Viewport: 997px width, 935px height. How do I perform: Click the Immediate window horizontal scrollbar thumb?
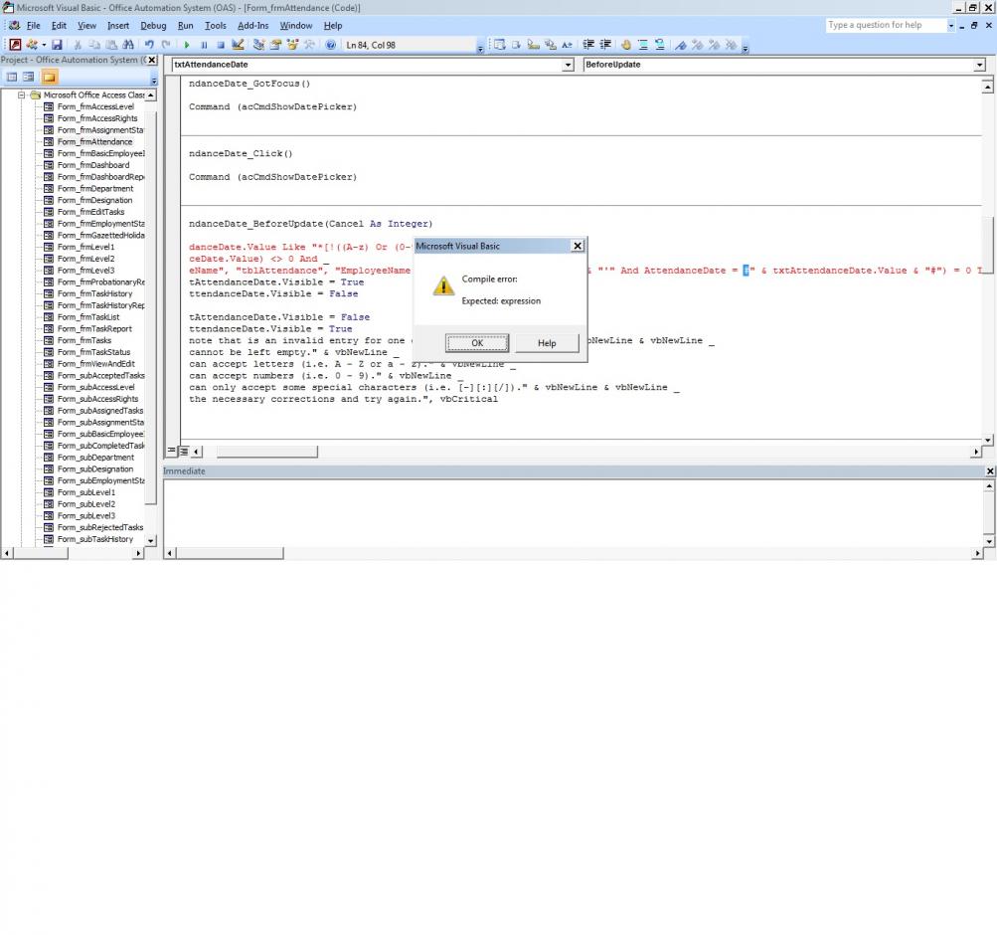(x=230, y=553)
